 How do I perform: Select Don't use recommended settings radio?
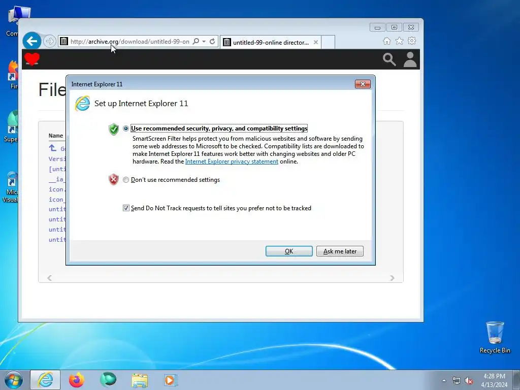pyautogui.click(x=126, y=180)
